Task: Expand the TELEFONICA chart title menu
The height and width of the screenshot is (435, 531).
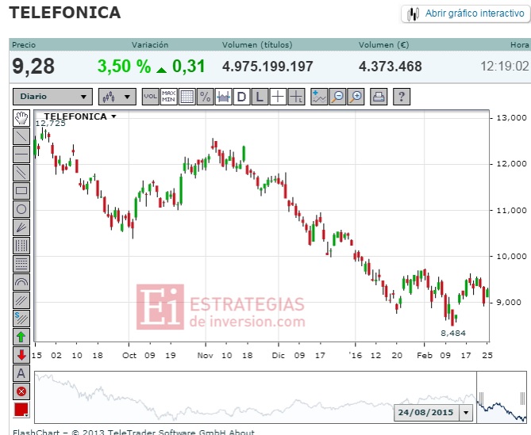Action: pyautogui.click(x=114, y=116)
